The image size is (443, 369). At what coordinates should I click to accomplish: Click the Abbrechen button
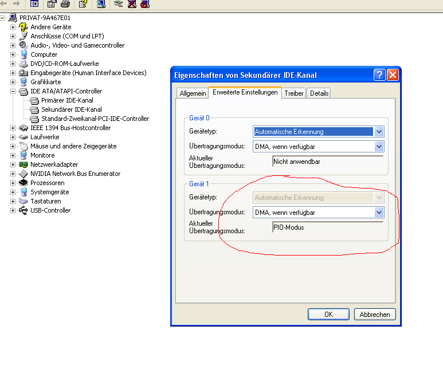(375, 314)
